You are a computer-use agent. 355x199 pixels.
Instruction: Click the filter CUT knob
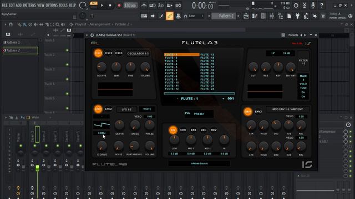pyautogui.click(x=253, y=67)
